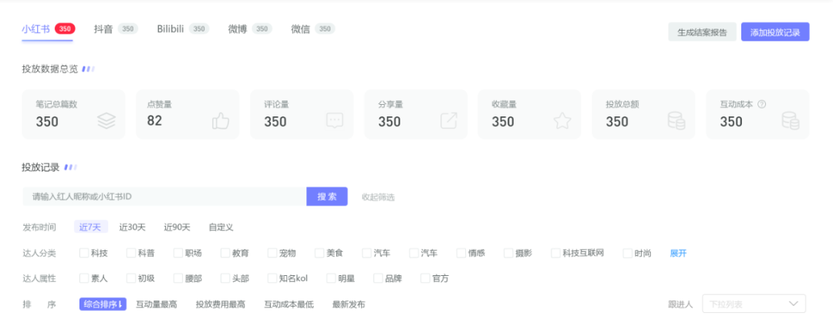This screenshot has height=326, width=833.
Task: Tick the 宠物 category checkbox
Action: point(272,253)
